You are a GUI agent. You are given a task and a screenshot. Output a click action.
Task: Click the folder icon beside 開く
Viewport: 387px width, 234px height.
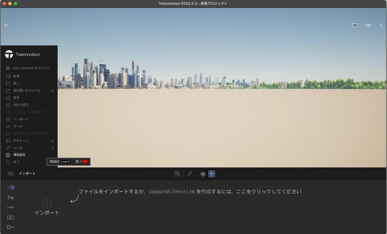pyautogui.click(x=8, y=83)
